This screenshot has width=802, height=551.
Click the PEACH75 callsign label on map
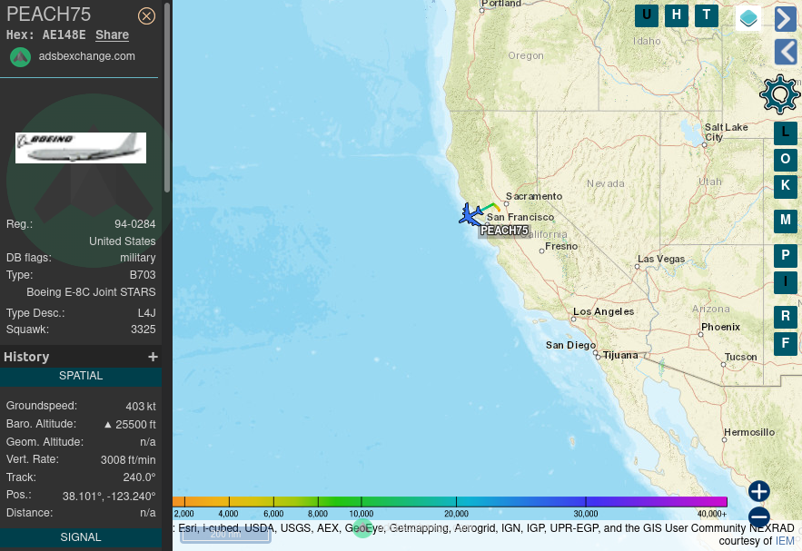coord(504,231)
